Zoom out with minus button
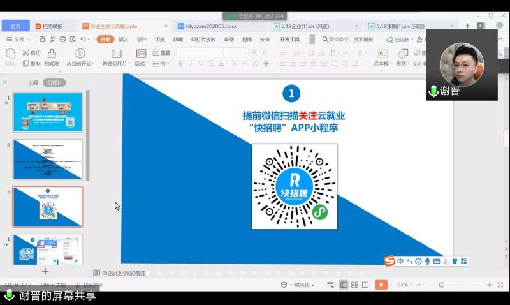 tap(419, 285)
